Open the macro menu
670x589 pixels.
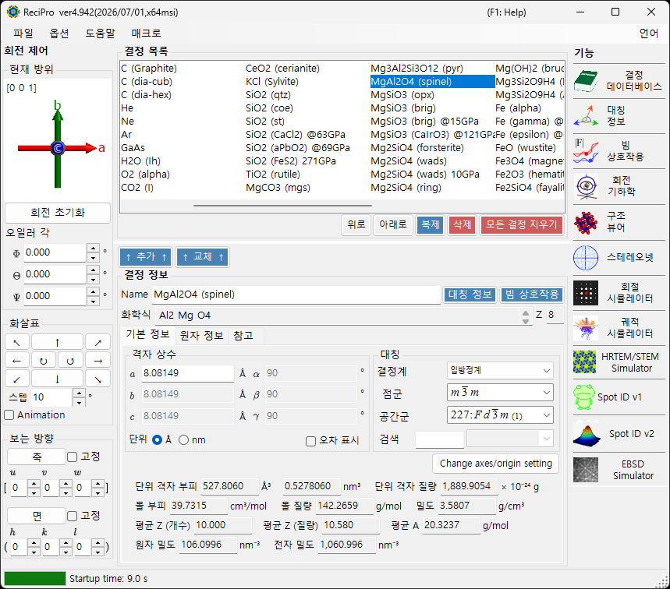pyautogui.click(x=146, y=34)
